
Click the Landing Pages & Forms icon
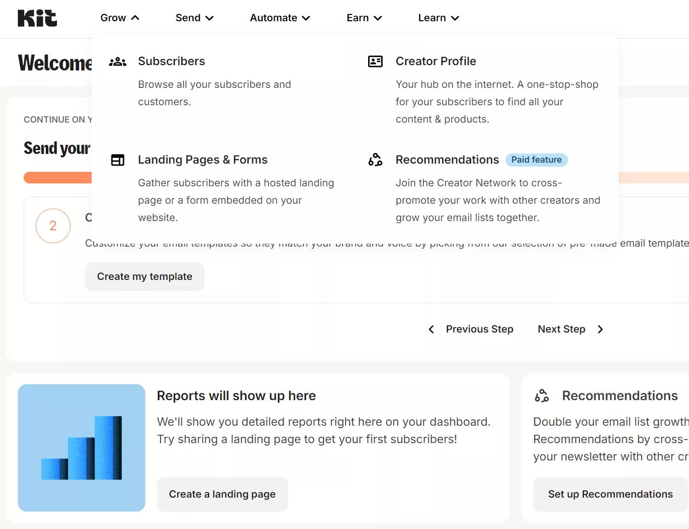tap(118, 160)
